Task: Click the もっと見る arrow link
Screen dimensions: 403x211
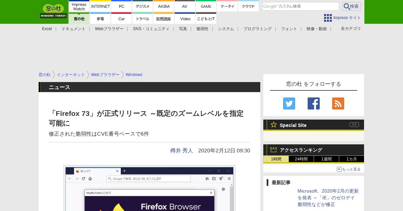Action: [x=349, y=169]
